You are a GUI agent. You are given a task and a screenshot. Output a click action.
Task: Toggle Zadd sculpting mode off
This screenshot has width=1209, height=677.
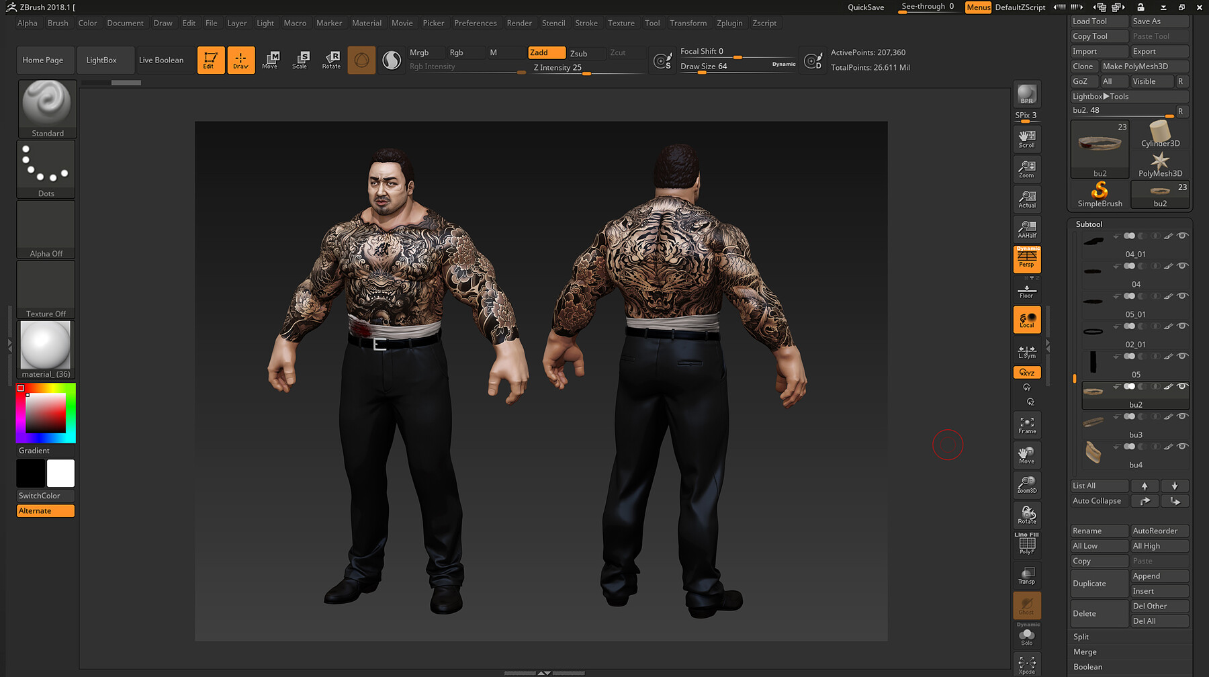tap(546, 52)
